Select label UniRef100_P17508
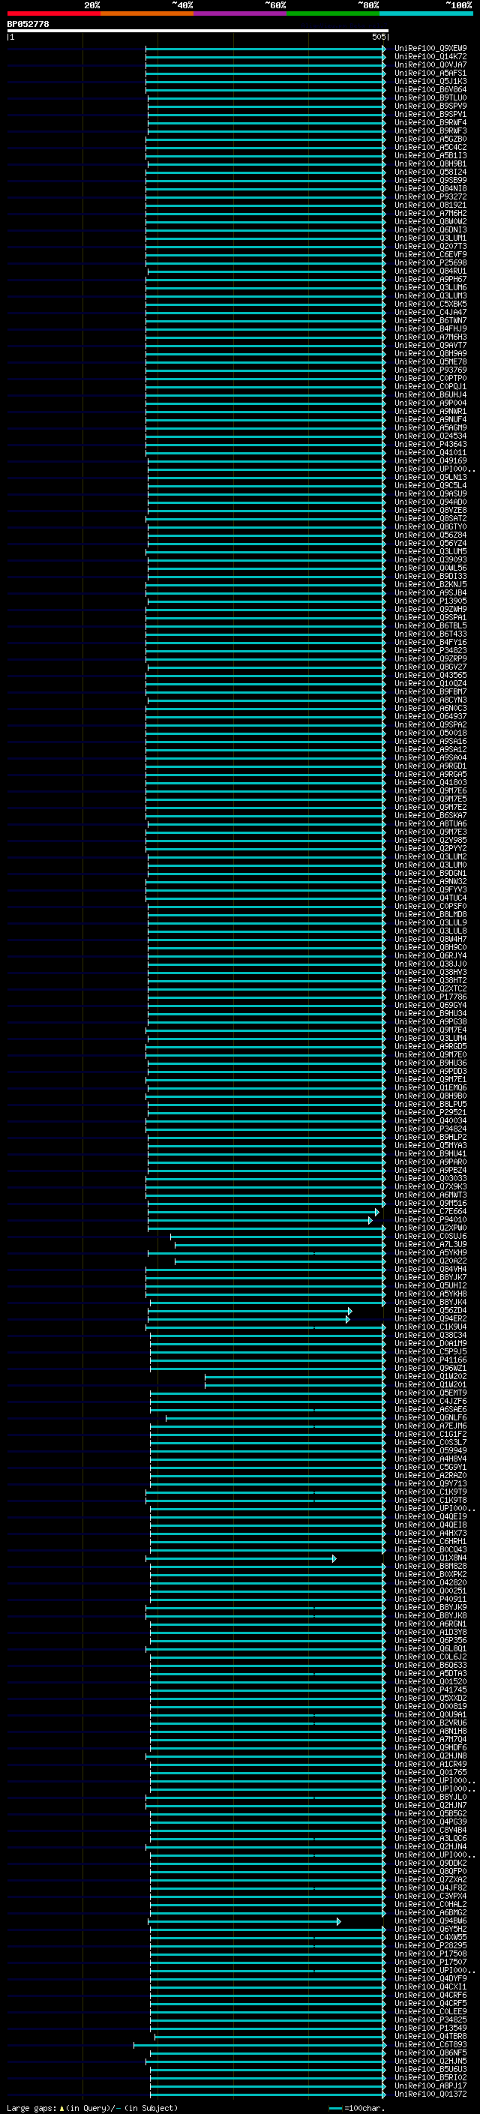Viewport: 480px width, 2114px height. pyautogui.click(x=430, y=1954)
